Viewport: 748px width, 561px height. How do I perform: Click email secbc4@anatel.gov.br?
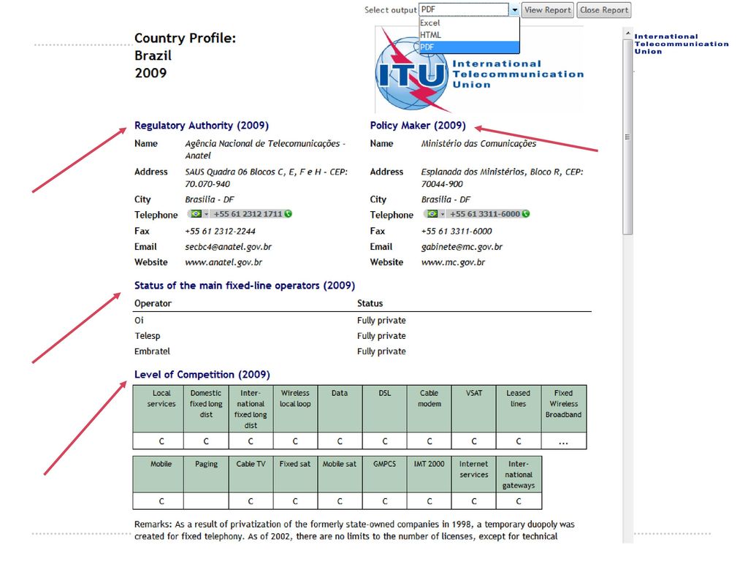pos(228,247)
